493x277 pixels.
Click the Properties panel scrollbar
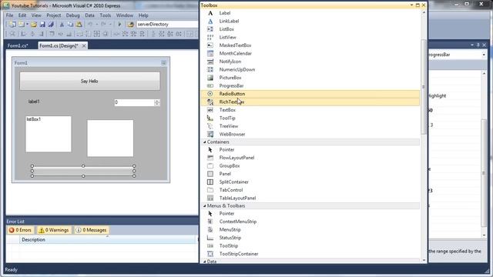484,172
